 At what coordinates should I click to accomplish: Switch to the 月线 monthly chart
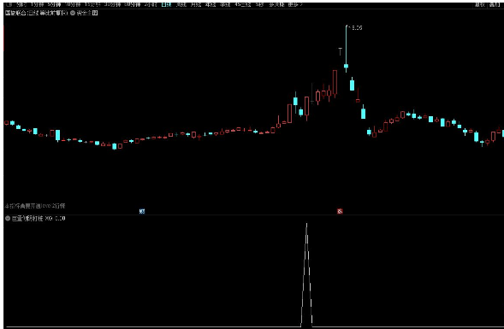pos(196,5)
